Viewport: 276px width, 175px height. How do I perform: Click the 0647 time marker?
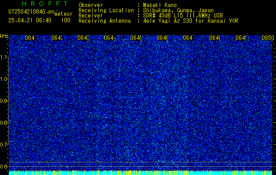click(x=189, y=38)
